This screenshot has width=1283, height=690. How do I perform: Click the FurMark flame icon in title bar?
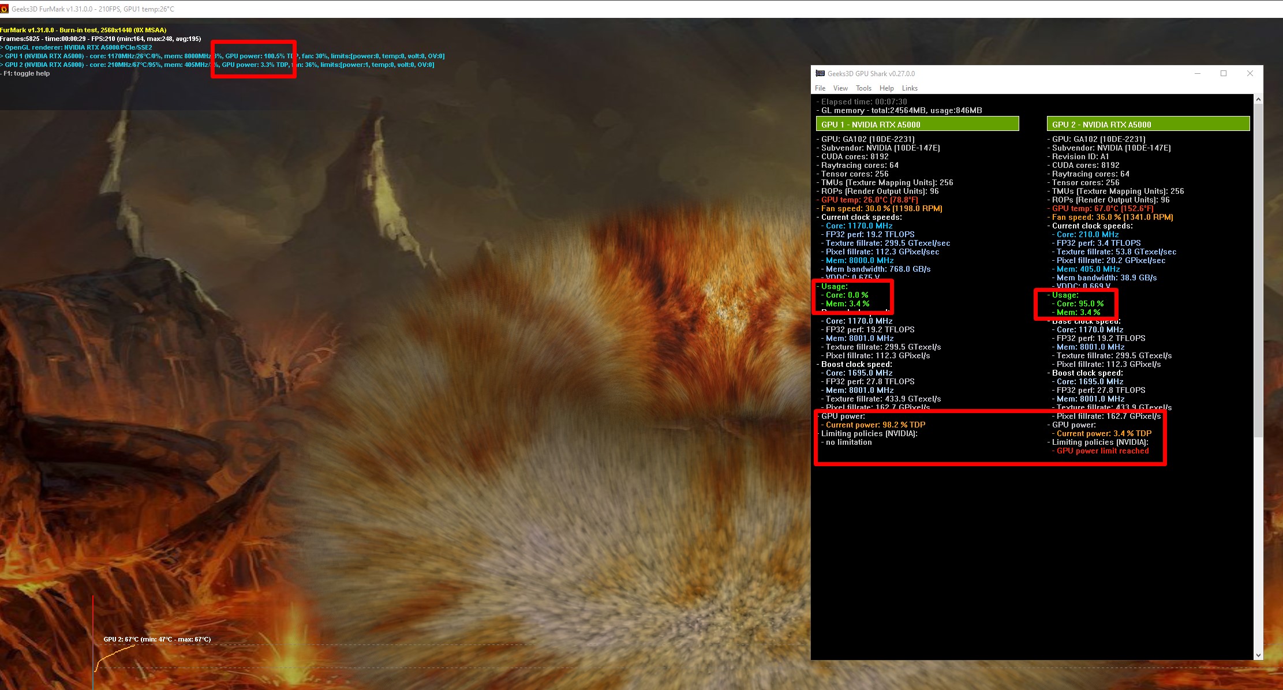click(5, 9)
